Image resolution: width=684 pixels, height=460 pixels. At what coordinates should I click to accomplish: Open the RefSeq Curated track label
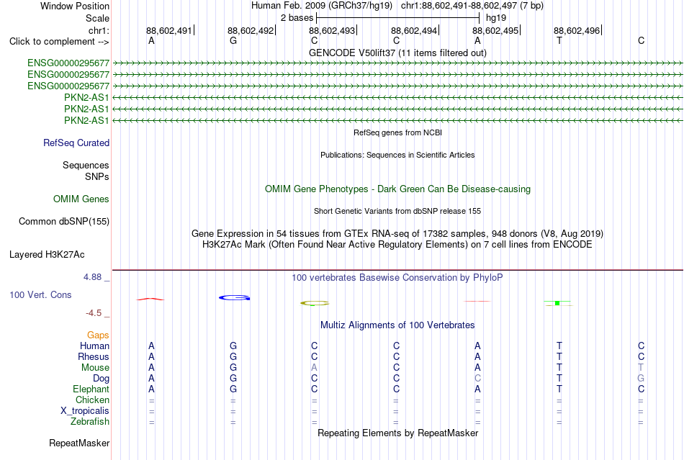(76, 143)
